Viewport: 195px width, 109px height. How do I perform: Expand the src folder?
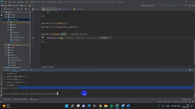(8, 30)
